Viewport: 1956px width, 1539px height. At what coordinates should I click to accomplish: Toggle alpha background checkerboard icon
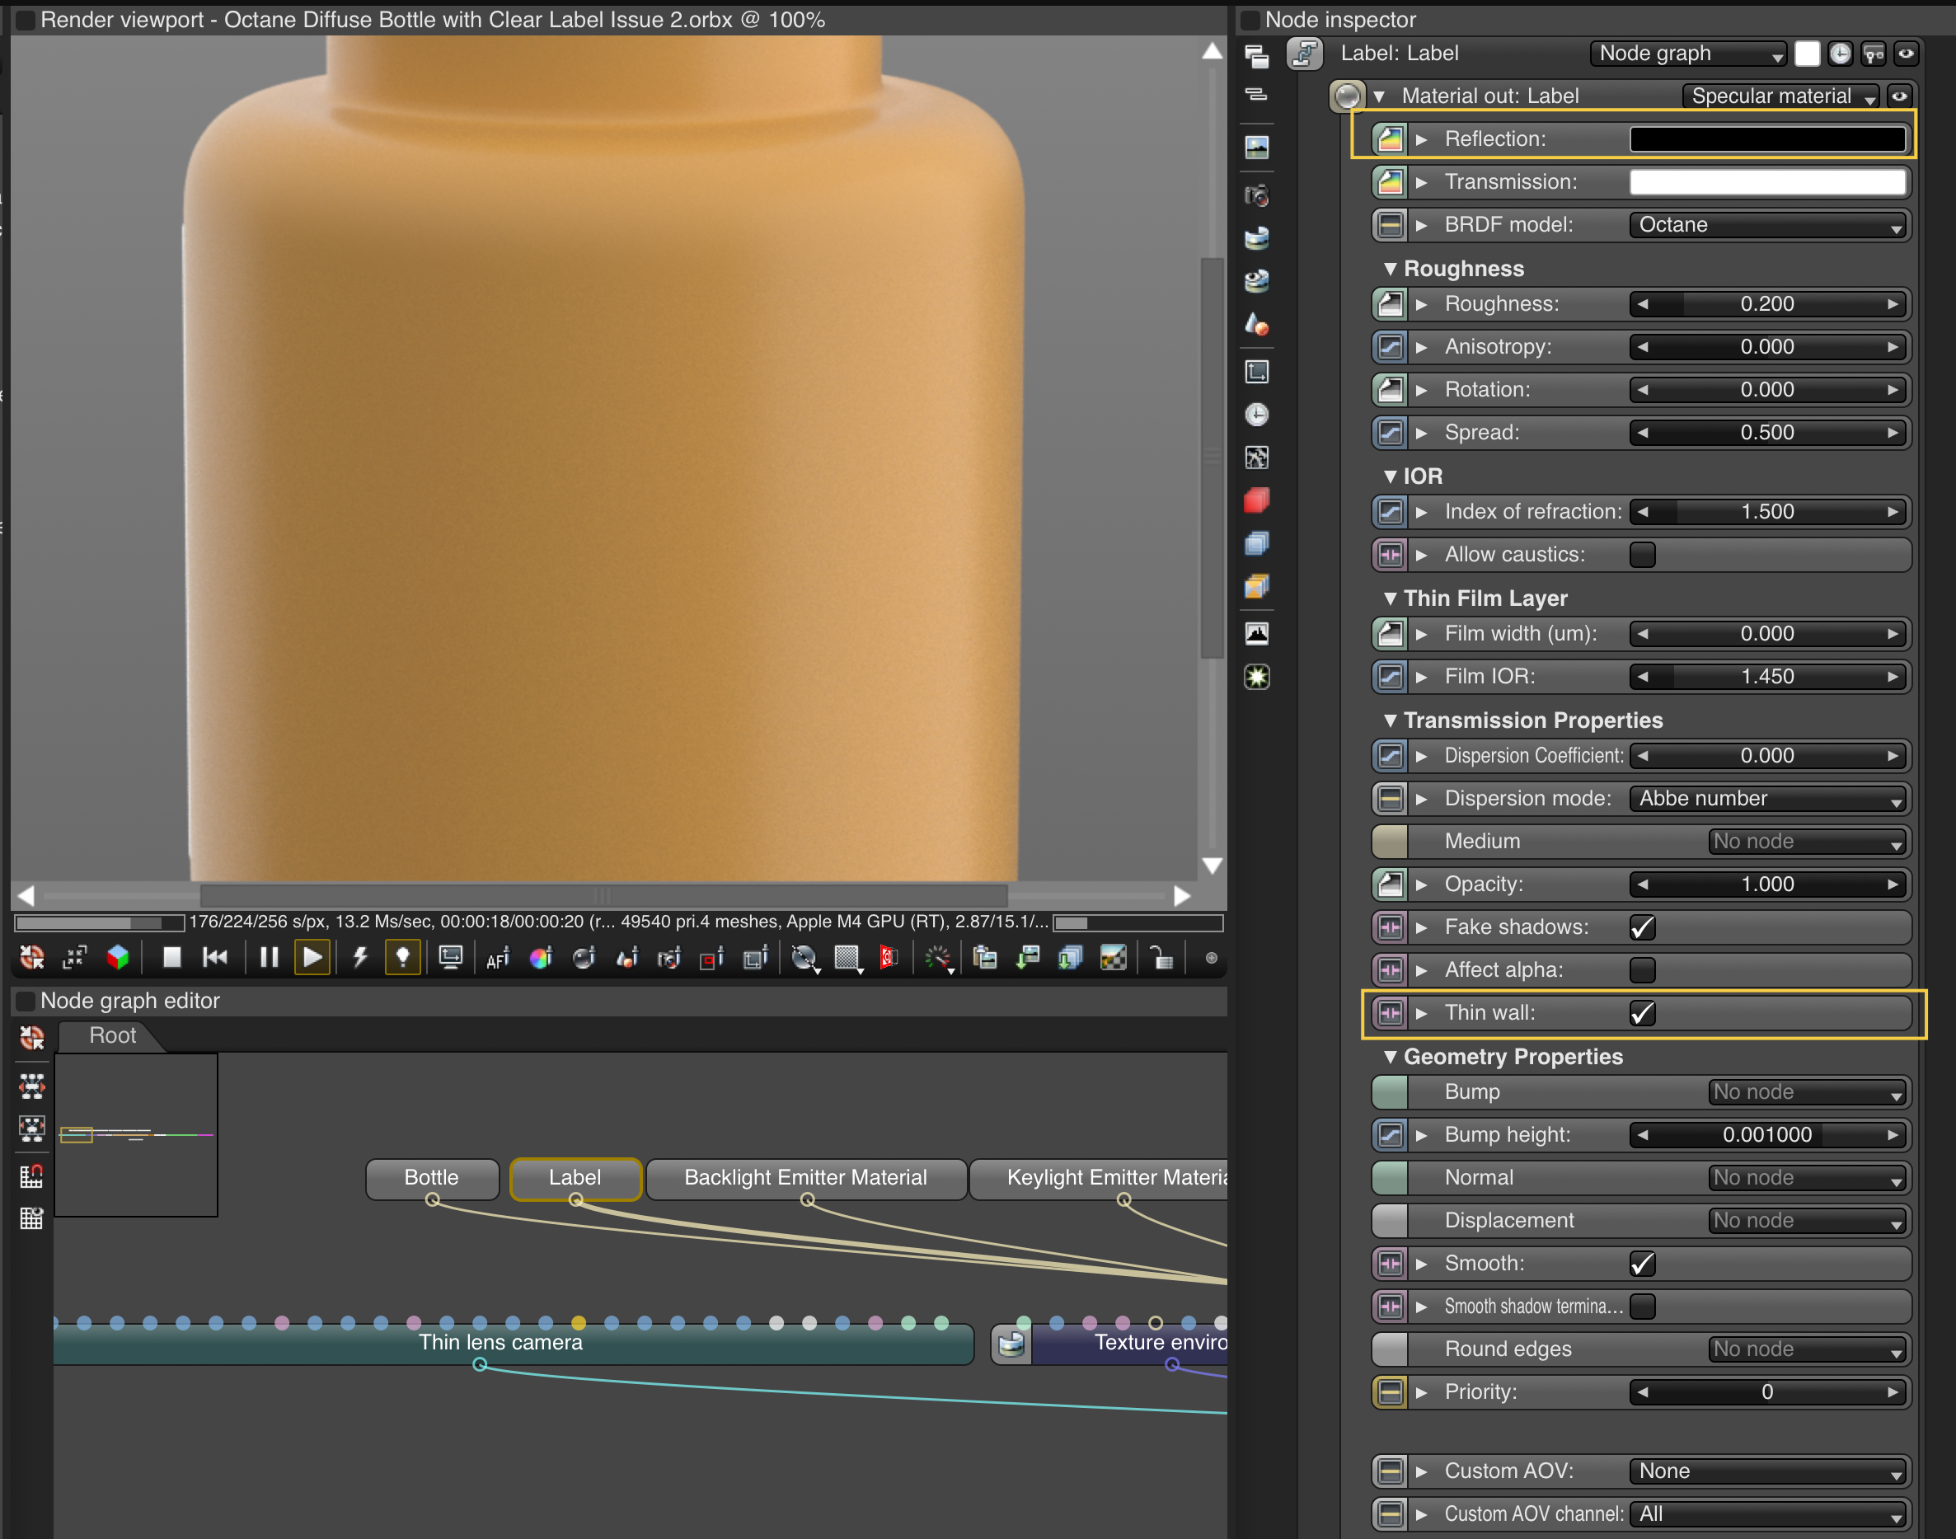(1114, 958)
